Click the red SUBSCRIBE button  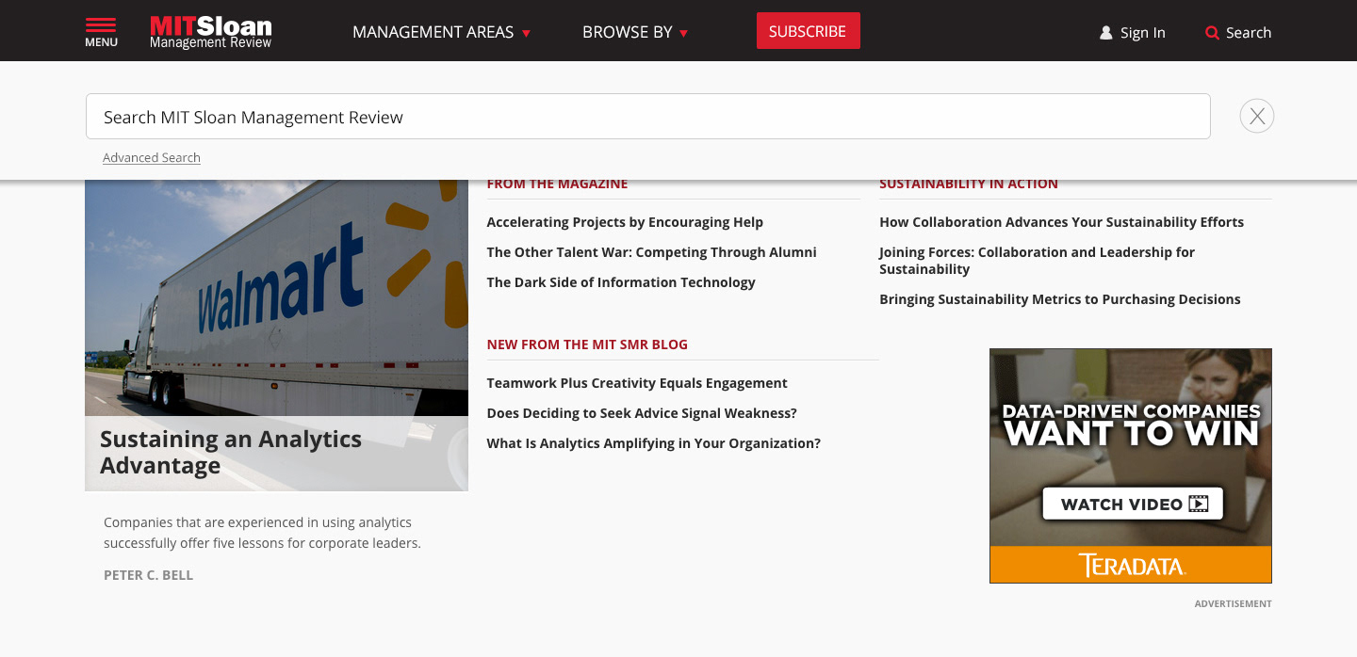[x=808, y=31]
